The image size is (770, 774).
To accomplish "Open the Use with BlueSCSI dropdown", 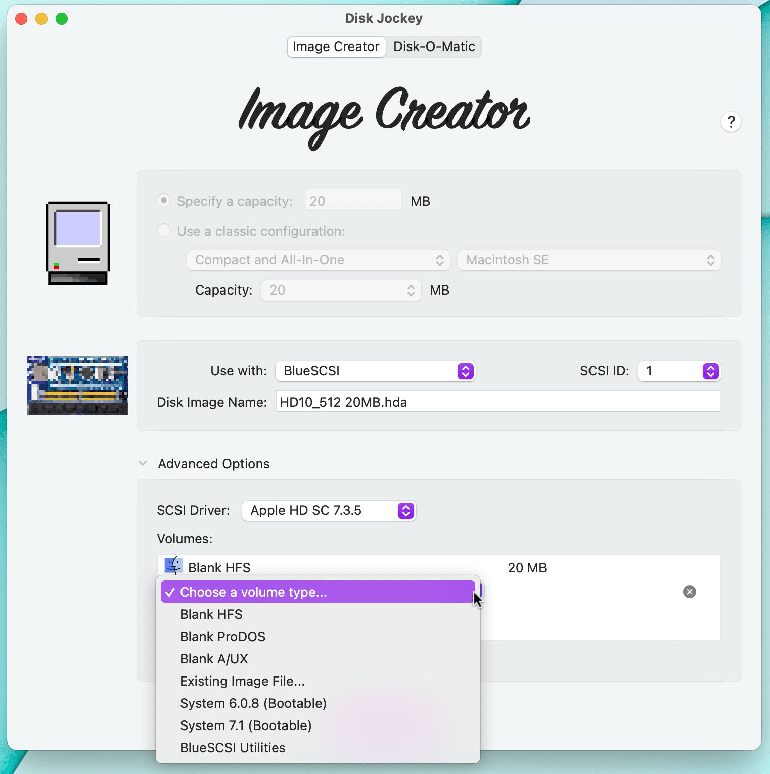I will [x=375, y=371].
